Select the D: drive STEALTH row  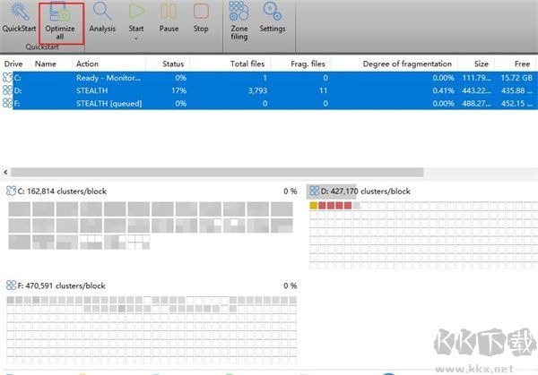point(269,90)
